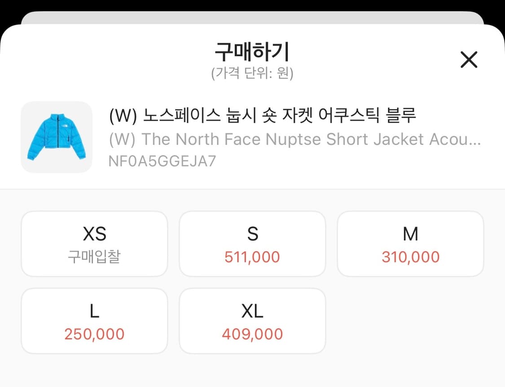The image size is (505, 387).
Task: Select size XL priced 409,000
Action: coord(252,320)
